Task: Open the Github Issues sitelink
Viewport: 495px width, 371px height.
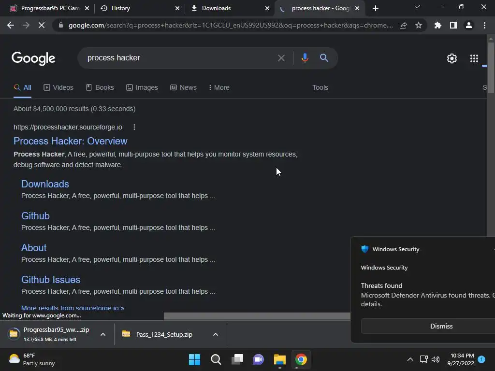Action: (51, 280)
